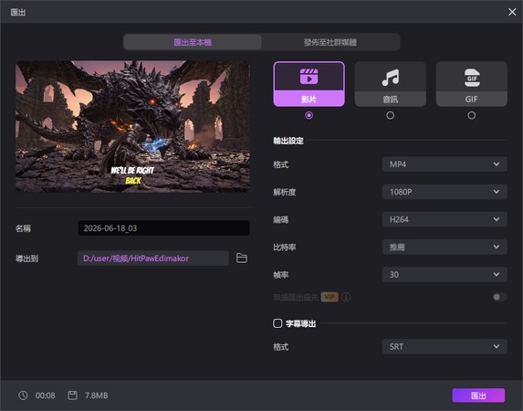Viewport: 523px width, 411px height.
Task: Click the 7.8MB file size text
Action: 97,395
